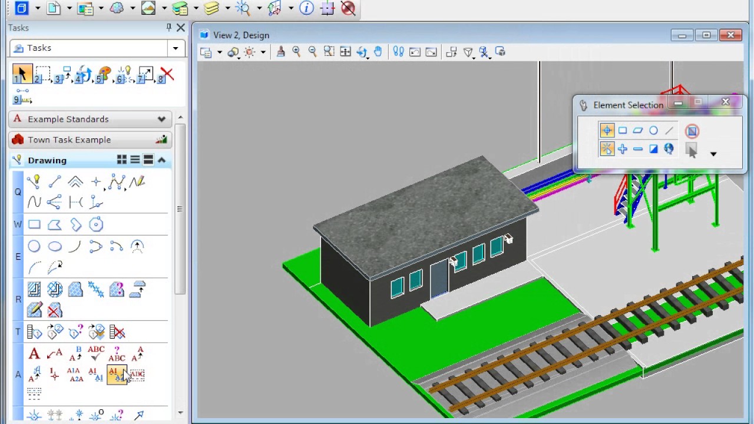Screen dimensions: 754x424
Task: Select the Place Shape polygon tool
Action: pos(55,224)
